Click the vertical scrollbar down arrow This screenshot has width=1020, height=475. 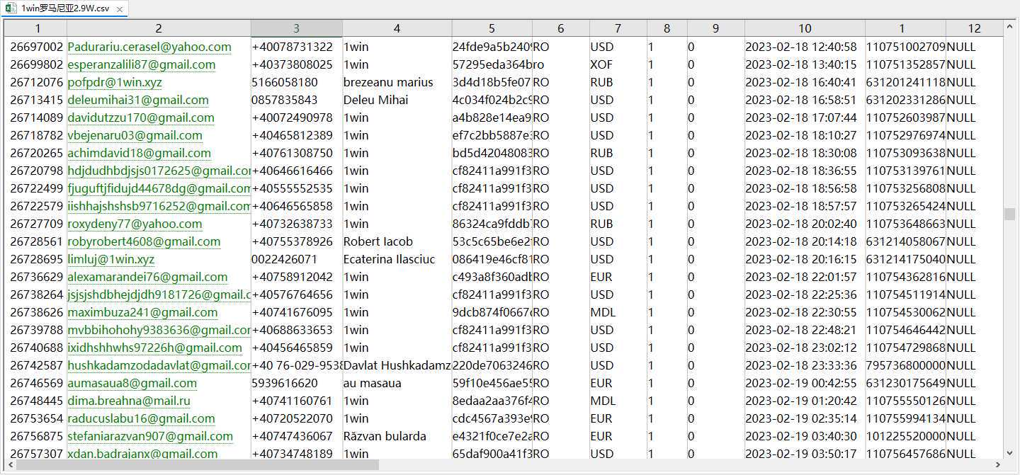[x=1009, y=452]
